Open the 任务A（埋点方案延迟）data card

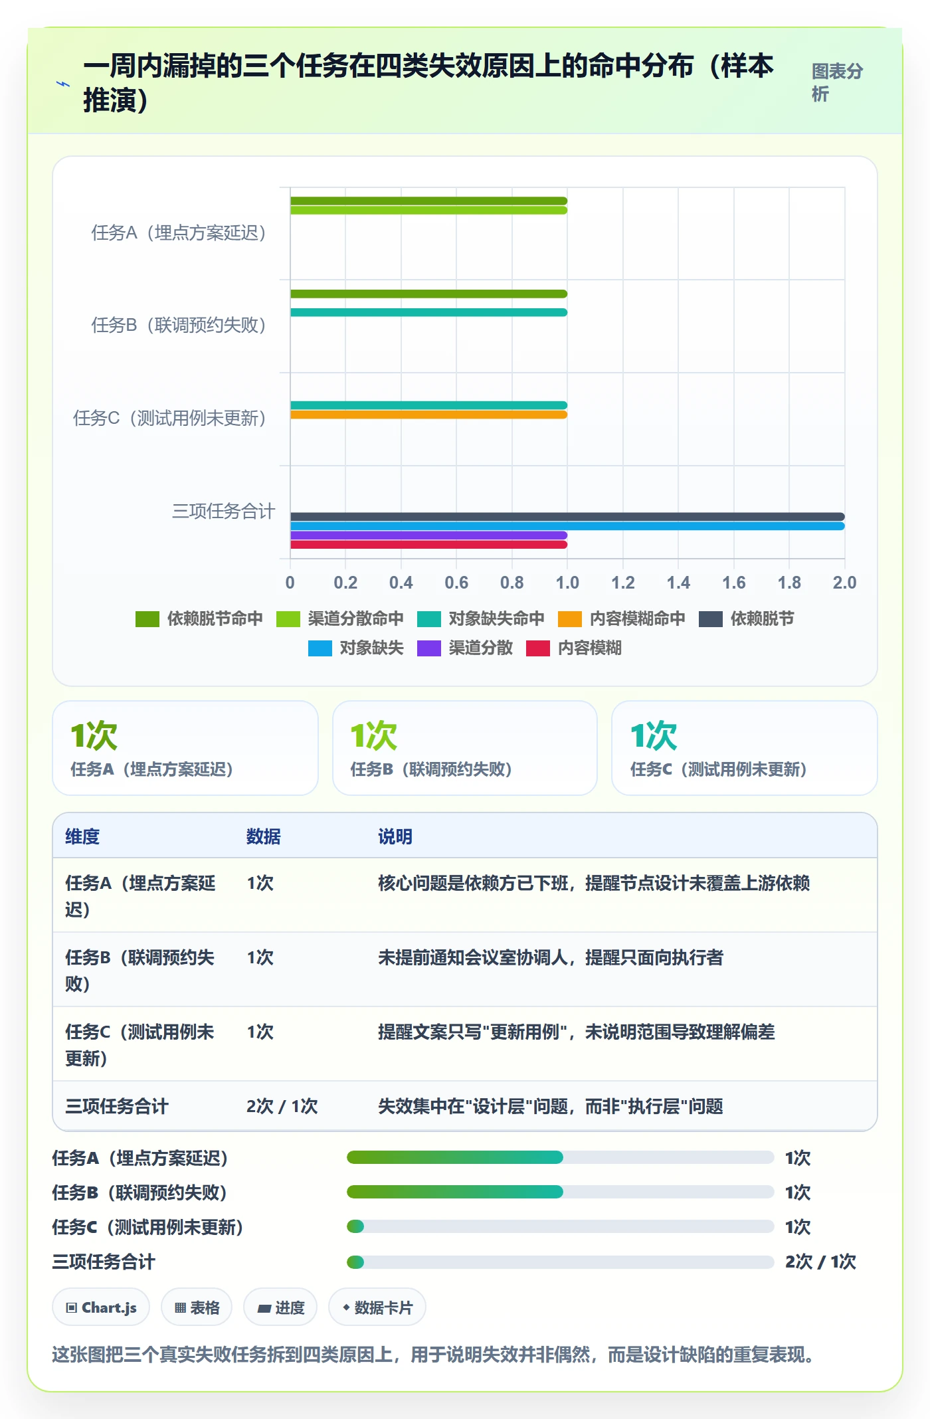point(185,748)
